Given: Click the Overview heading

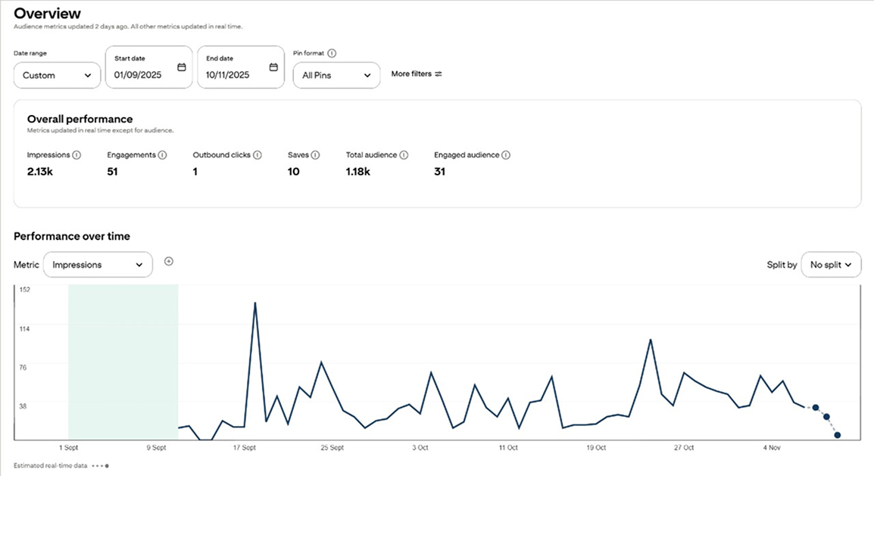Looking at the screenshot, I should click(47, 14).
